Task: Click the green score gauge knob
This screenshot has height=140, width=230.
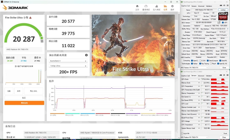Action: pos(42,38)
